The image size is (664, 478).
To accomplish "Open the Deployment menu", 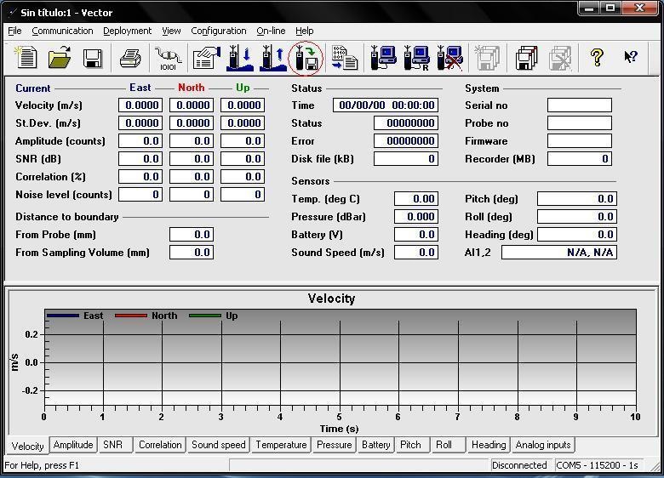I will coord(127,31).
